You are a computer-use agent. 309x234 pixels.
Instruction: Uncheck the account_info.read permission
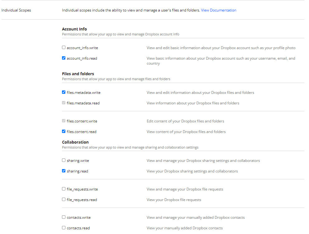[64, 58]
